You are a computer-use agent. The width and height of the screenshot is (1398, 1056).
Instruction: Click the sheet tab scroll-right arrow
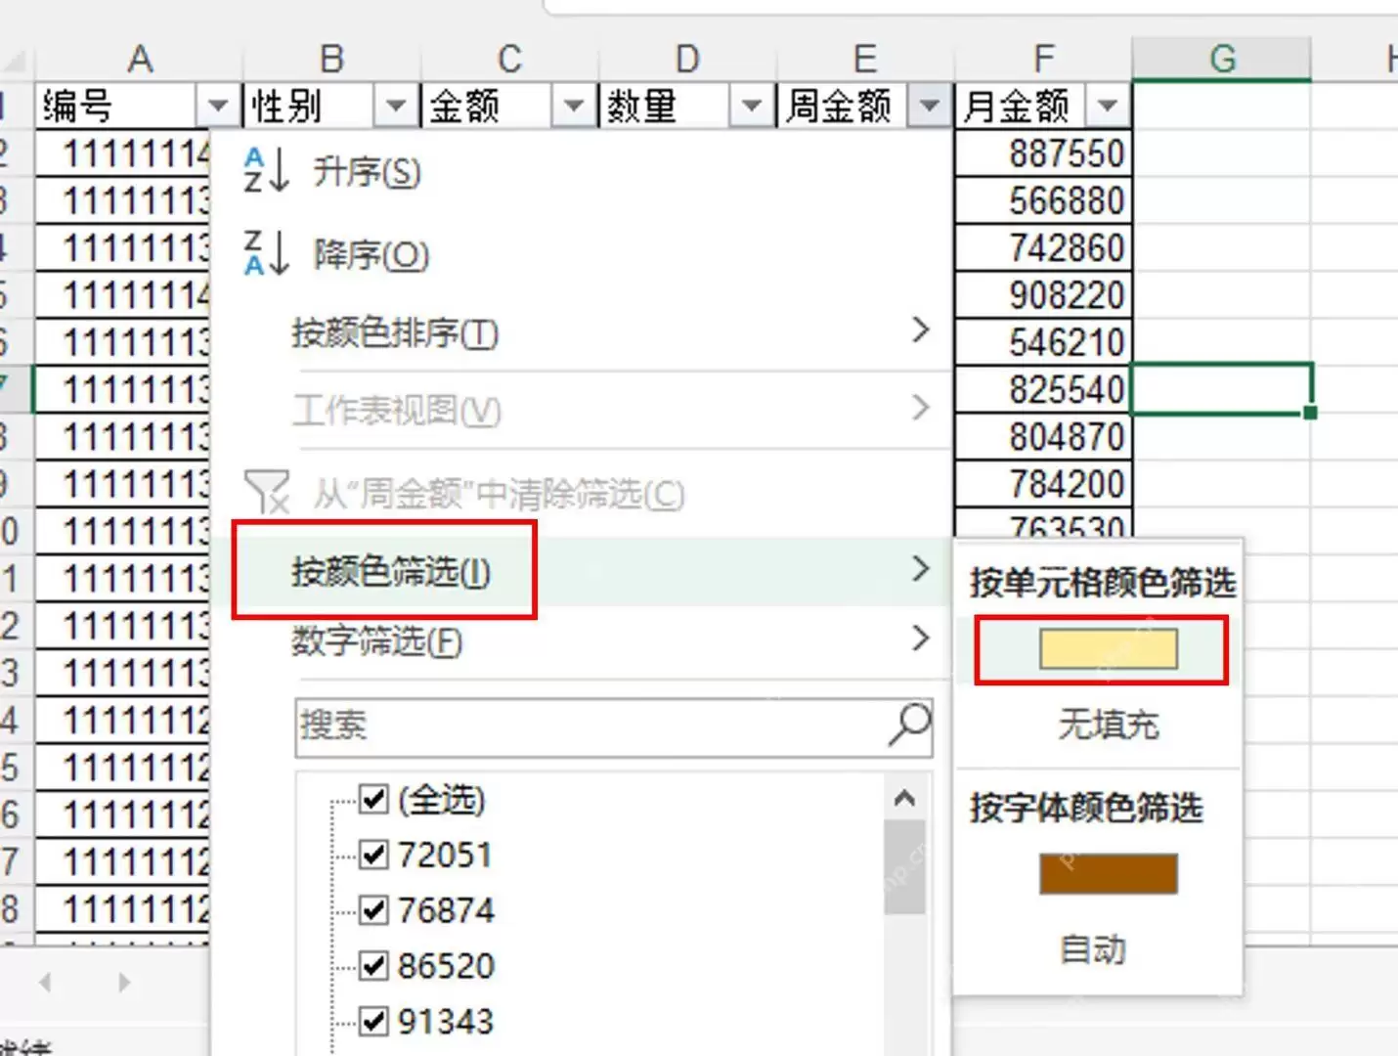tap(123, 982)
